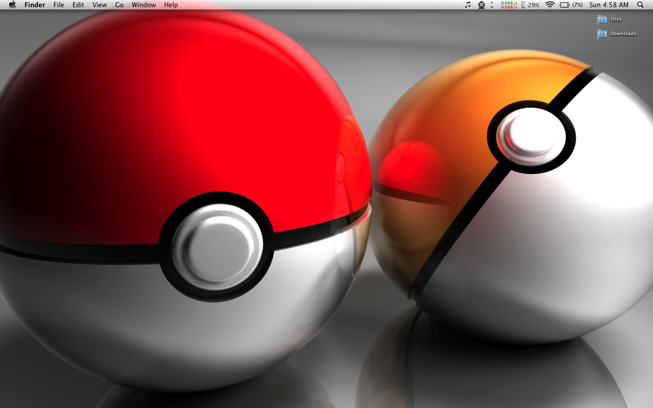This screenshot has width=653, height=408.
Task: Click the hooded character menu bar icon
Action: click(x=482, y=5)
